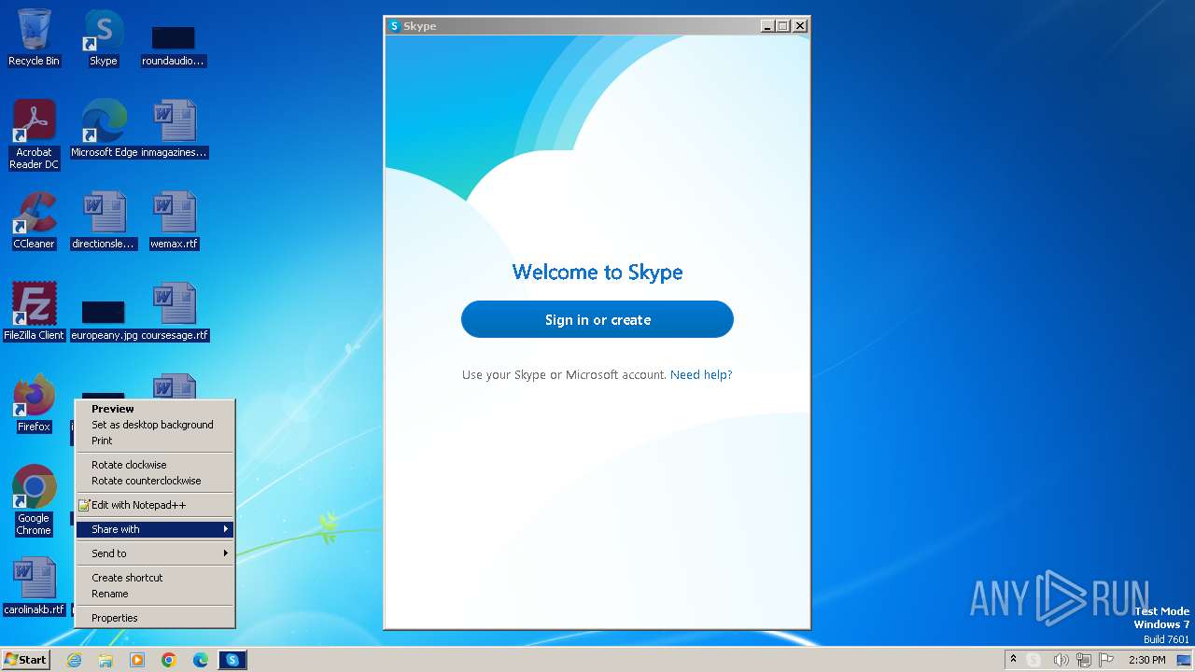Image resolution: width=1195 pixels, height=672 pixels.
Task: Choose Rotate clockwise option
Action: (155, 465)
